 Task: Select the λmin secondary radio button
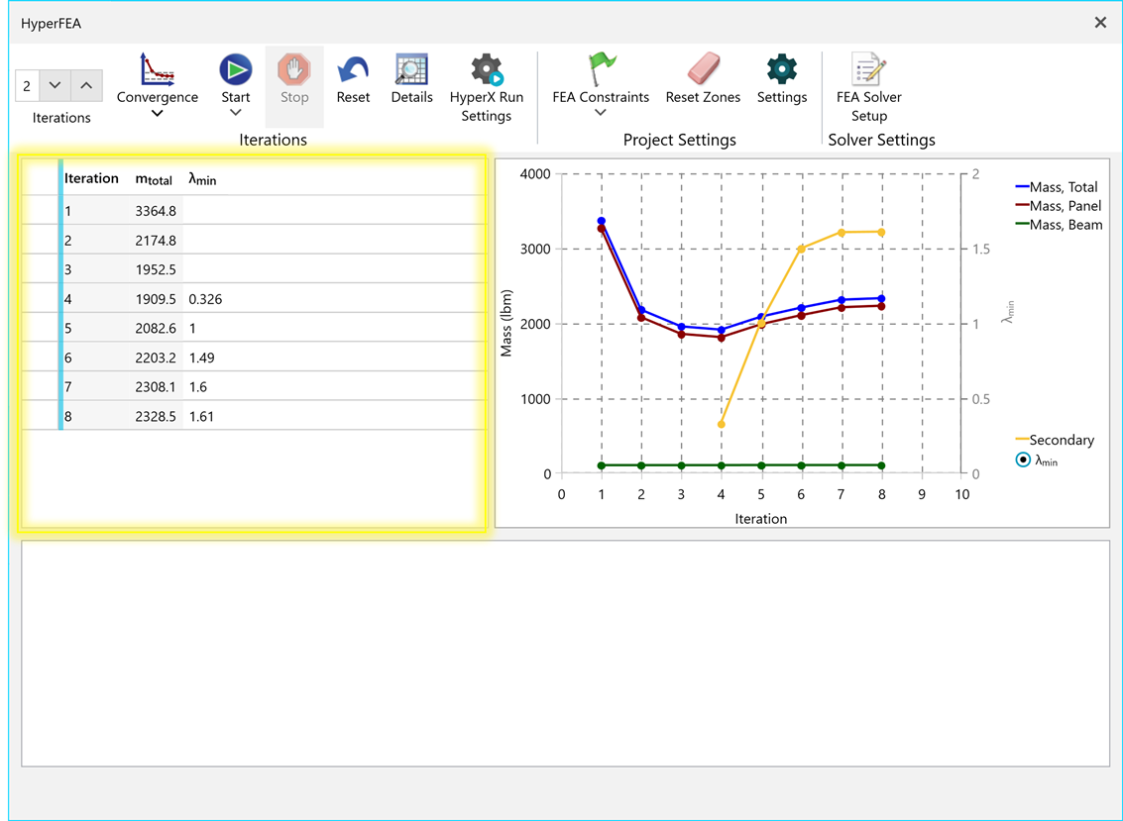[x=1023, y=461]
